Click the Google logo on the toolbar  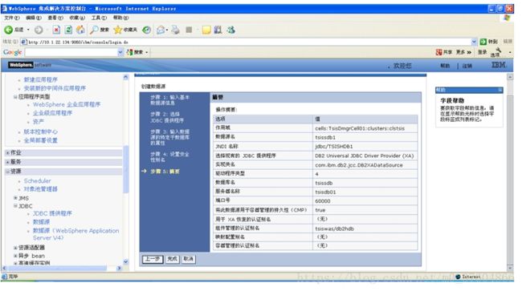coord(12,52)
